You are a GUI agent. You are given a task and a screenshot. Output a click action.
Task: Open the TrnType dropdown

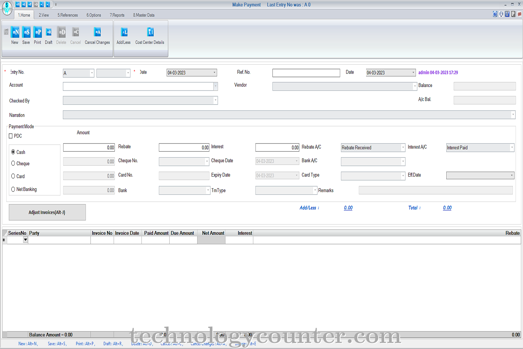point(315,190)
